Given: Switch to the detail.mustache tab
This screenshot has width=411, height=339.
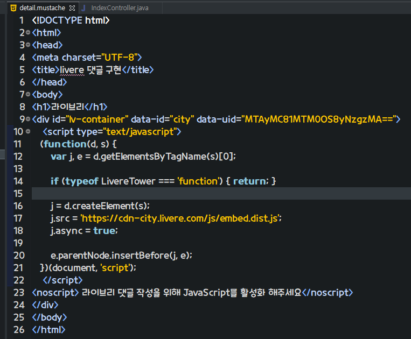Looking at the screenshot, I should click(x=42, y=8).
